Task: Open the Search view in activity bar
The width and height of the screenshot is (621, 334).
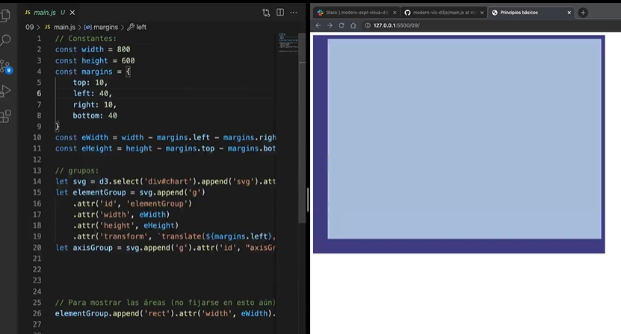Action: (5, 40)
